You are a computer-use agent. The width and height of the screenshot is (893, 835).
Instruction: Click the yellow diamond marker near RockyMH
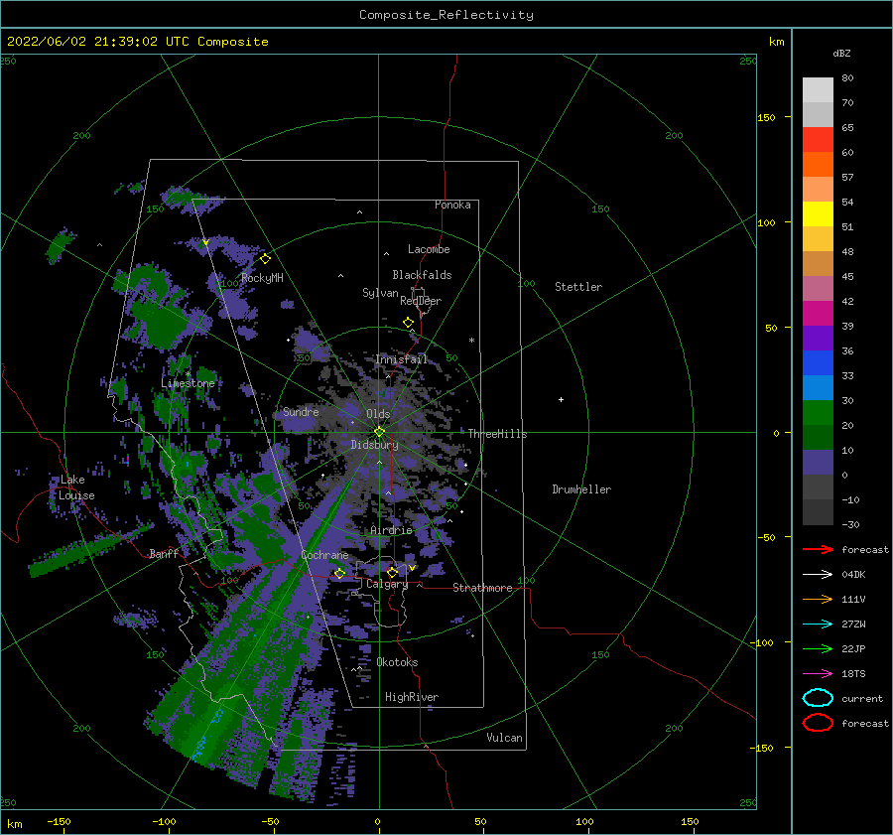[265, 259]
